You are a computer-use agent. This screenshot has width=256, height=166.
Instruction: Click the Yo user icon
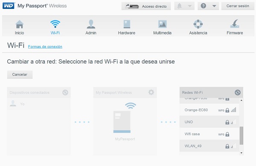coord(13,104)
